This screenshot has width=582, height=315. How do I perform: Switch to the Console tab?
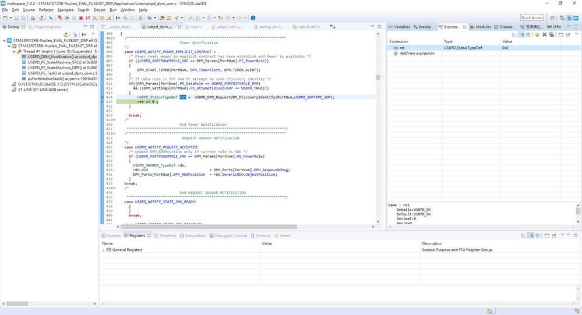111,236
